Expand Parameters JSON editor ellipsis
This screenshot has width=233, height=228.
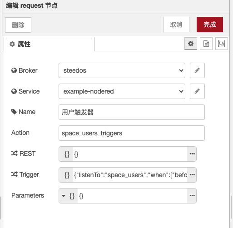coord(192,196)
